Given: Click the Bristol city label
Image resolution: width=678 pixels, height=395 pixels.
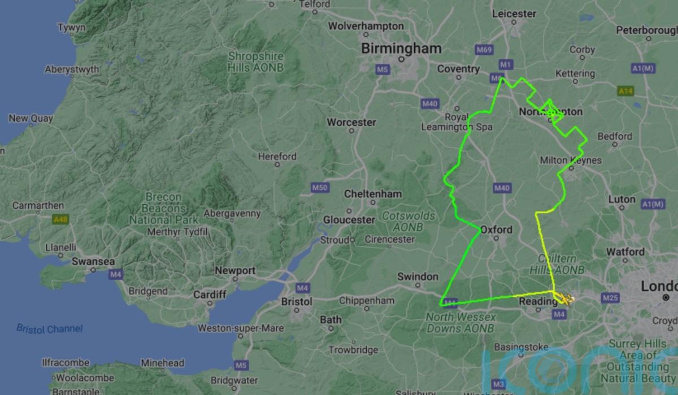Looking at the screenshot, I should (x=297, y=302).
